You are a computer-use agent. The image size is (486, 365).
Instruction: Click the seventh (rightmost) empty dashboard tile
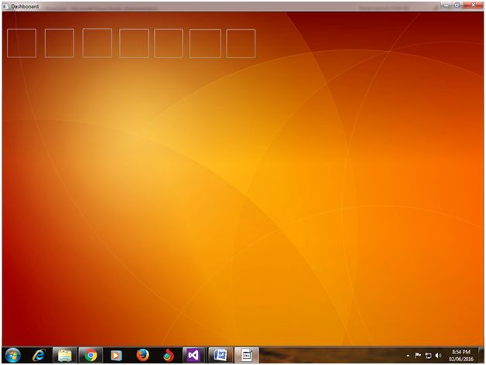pyautogui.click(x=241, y=43)
